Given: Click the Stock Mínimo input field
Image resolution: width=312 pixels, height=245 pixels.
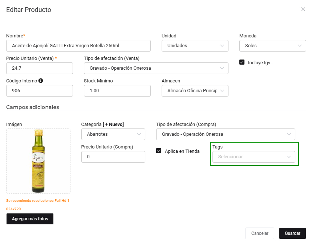Looking at the screenshot, I should [x=117, y=91].
